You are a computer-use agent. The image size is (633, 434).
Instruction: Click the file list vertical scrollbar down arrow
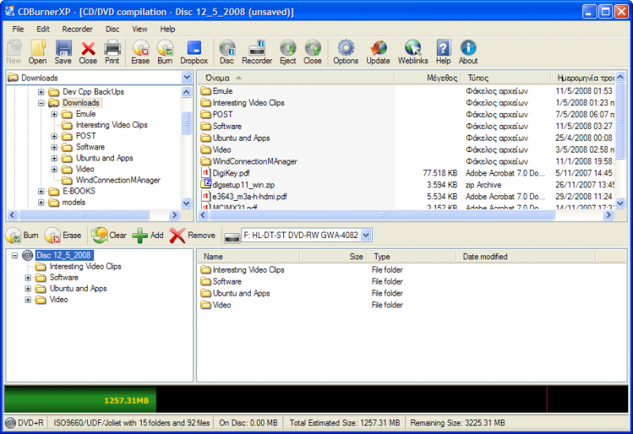[620, 203]
